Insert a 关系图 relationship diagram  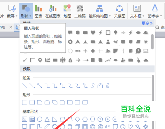click(119, 11)
